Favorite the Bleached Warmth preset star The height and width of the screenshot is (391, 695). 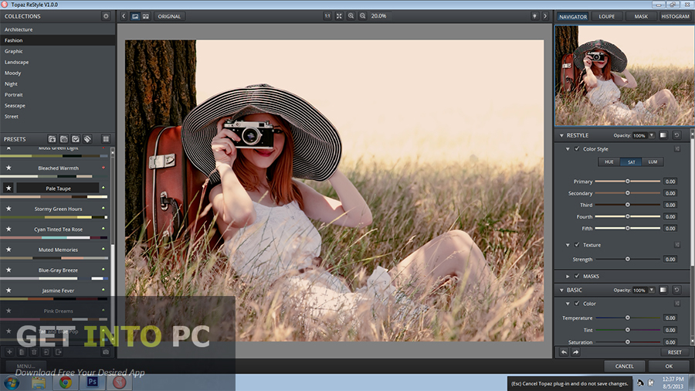[8, 168]
